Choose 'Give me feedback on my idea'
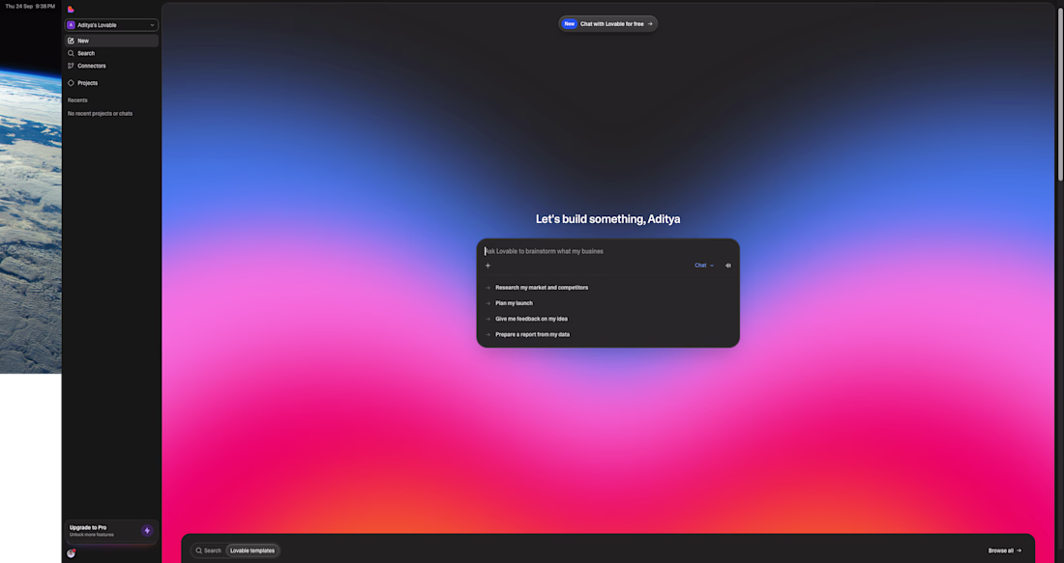1064x563 pixels. coord(531,319)
